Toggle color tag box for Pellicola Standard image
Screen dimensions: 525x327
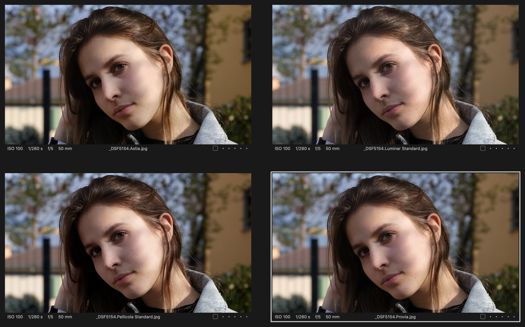click(x=215, y=317)
